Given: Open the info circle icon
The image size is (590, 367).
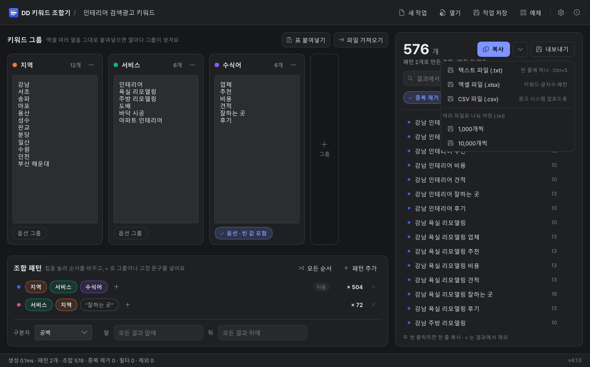Looking at the screenshot, I should (x=577, y=13).
